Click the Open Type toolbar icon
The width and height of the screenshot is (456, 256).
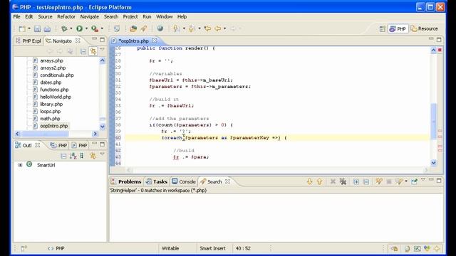pyautogui.click(x=133, y=28)
